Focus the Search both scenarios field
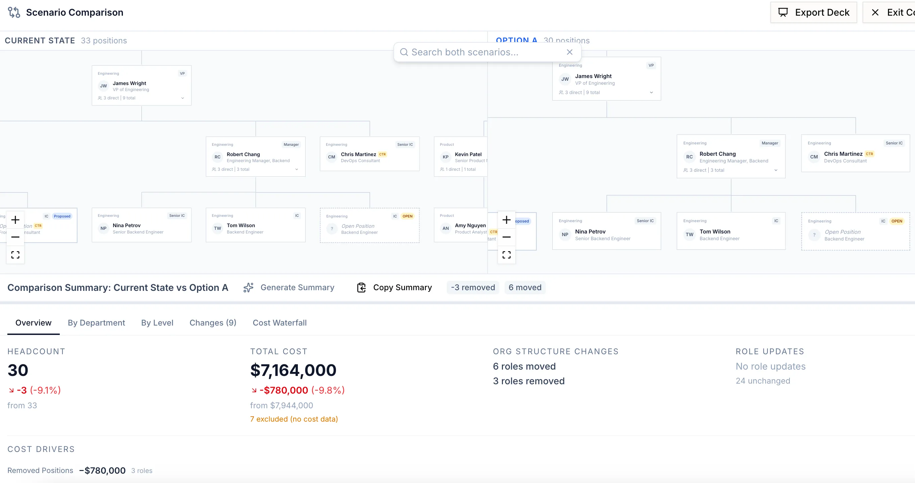Image resolution: width=915 pixels, height=483 pixels. click(487, 52)
